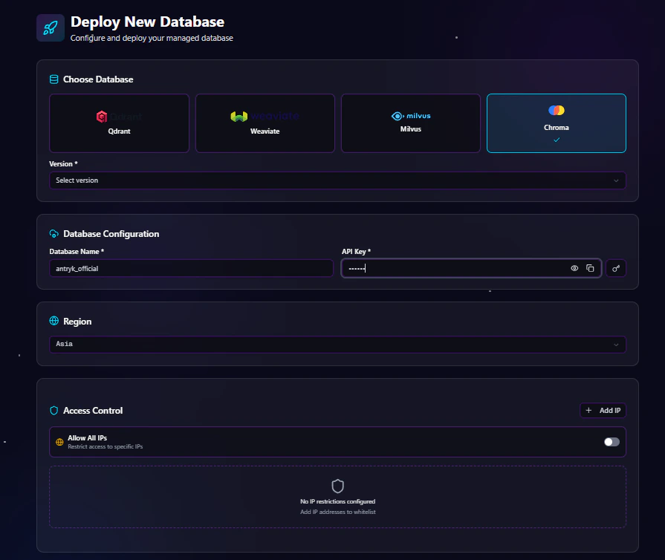Edit the Database Name field
Image resolution: width=665 pixels, height=560 pixels.
pyautogui.click(x=191, y=268)
